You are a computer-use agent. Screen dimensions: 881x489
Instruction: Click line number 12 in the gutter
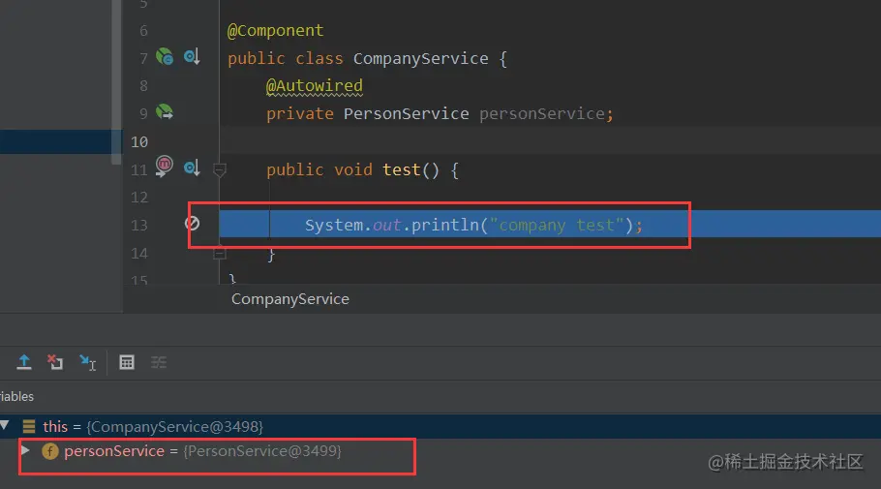click(139, 198)
